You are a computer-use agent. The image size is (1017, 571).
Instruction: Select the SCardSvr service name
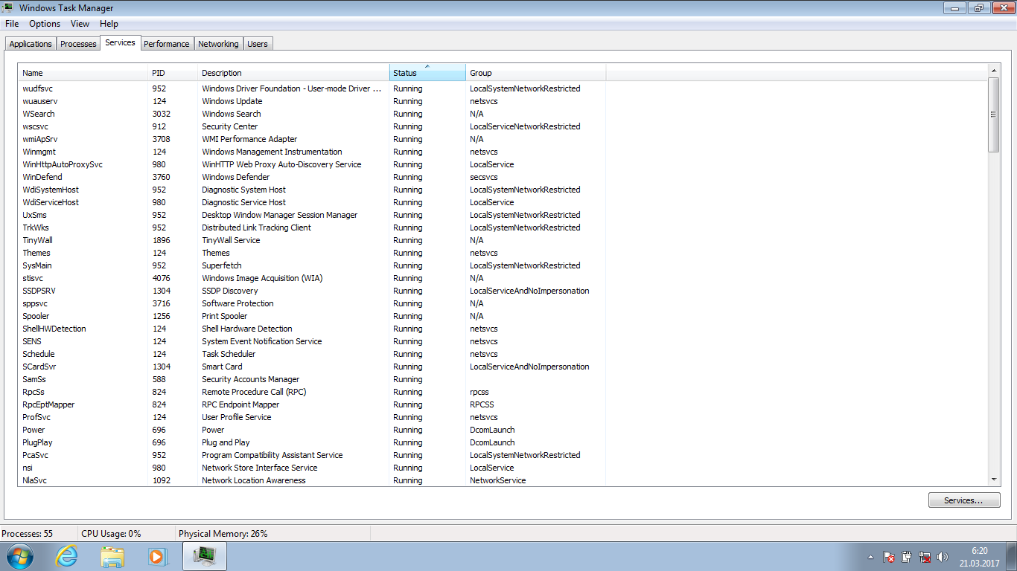coord(39,367)
